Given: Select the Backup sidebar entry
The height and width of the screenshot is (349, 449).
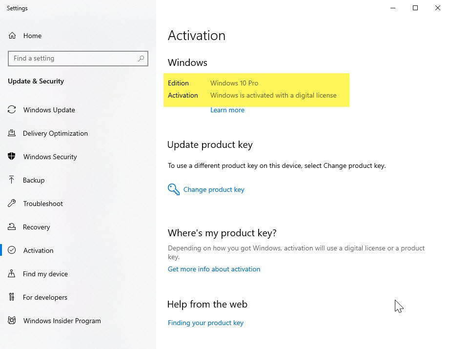Looking at the screenshot, I should pos(34,181).
